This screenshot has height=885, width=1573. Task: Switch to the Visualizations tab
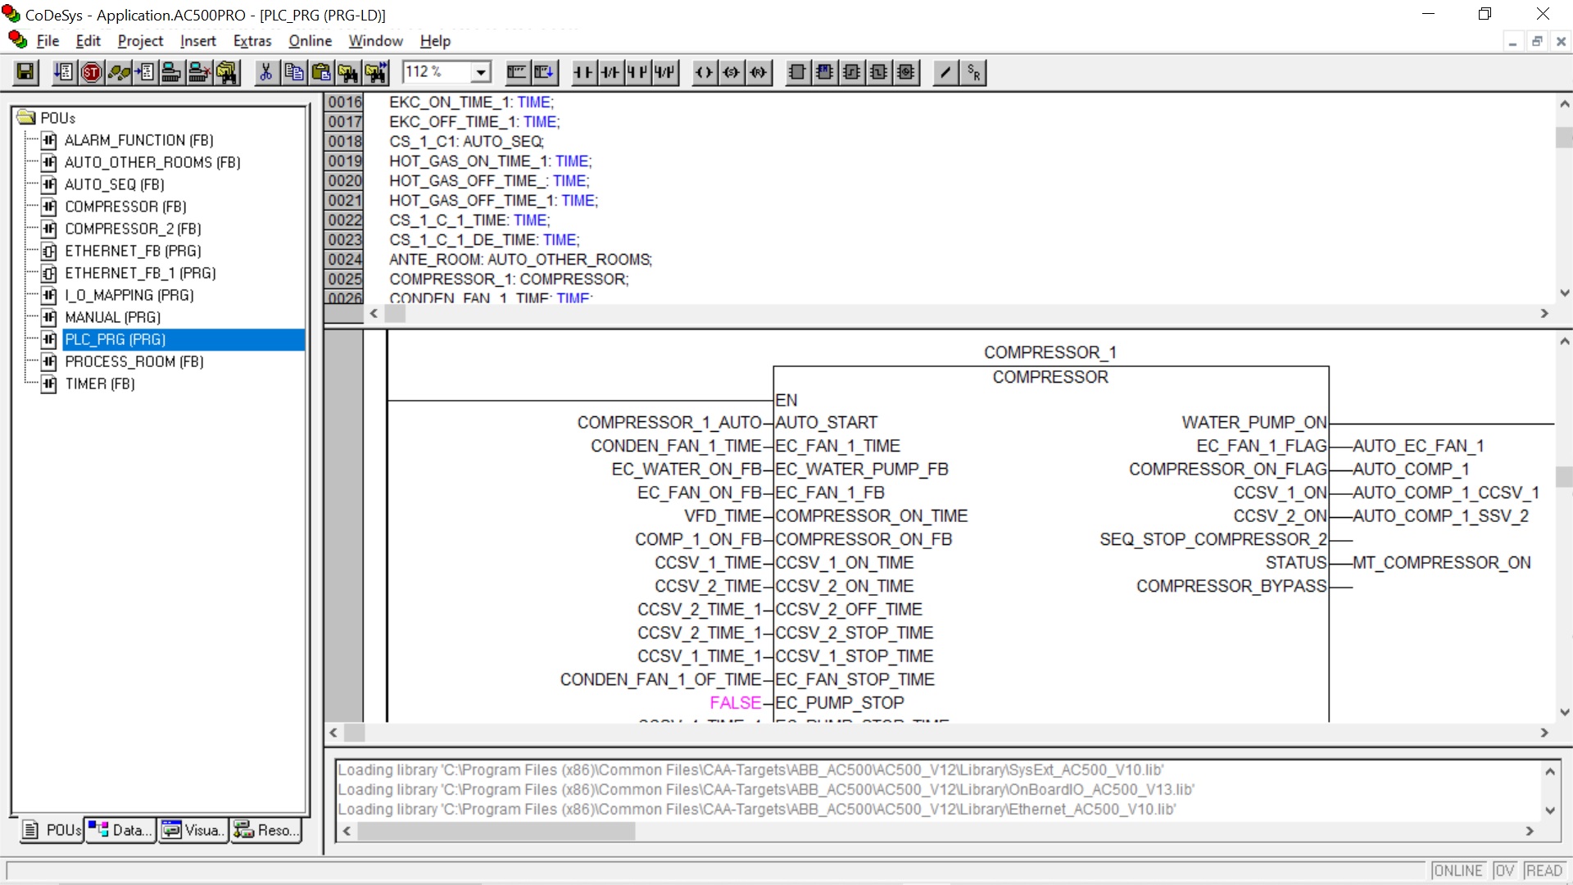click(x=193, y=830)
